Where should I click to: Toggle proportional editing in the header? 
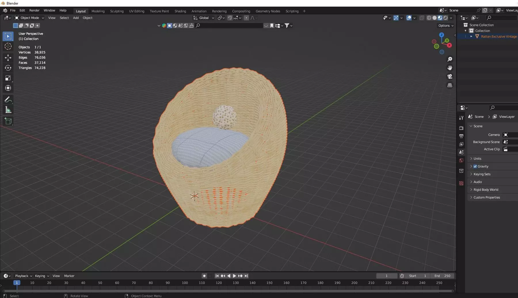246,18
